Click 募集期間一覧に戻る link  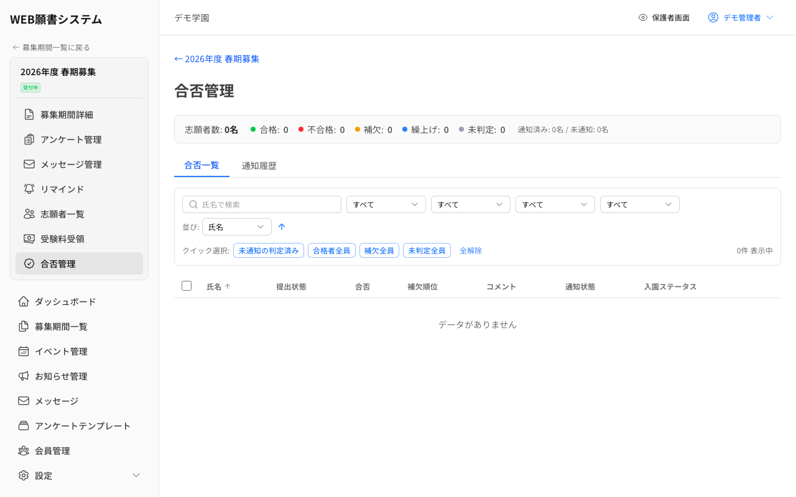[51, 47]
